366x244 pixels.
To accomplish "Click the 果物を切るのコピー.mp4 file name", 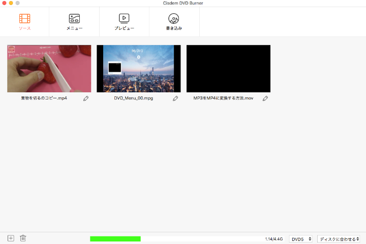I will pyautogui.click(x=44, y=98).
